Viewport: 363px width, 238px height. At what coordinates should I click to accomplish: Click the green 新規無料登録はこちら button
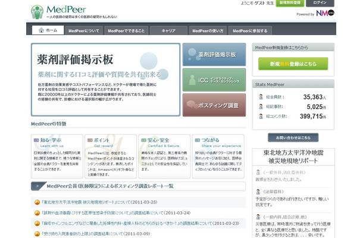click(x=293, y=64)
